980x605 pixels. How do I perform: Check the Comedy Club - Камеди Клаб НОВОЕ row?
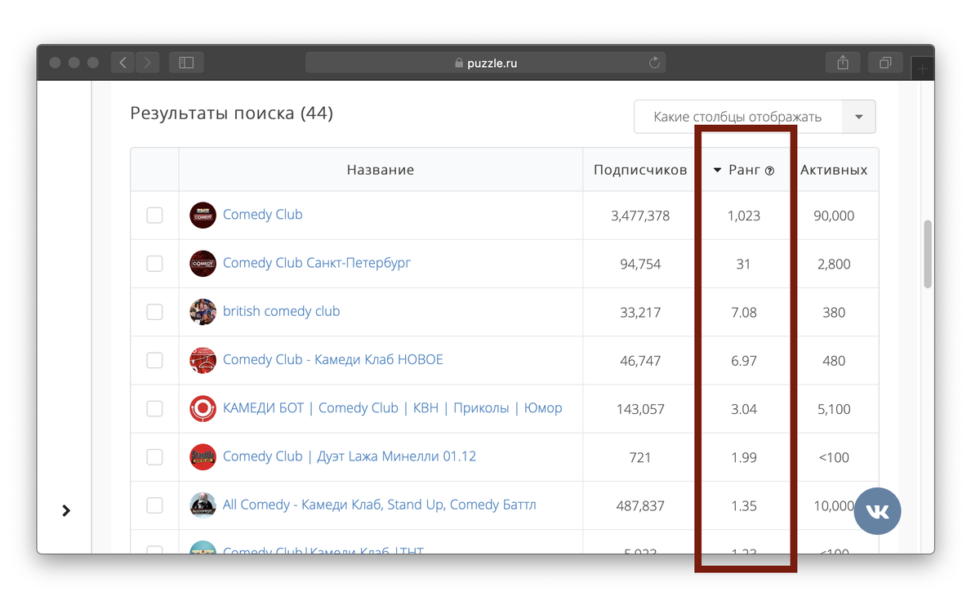click(154, 360)
